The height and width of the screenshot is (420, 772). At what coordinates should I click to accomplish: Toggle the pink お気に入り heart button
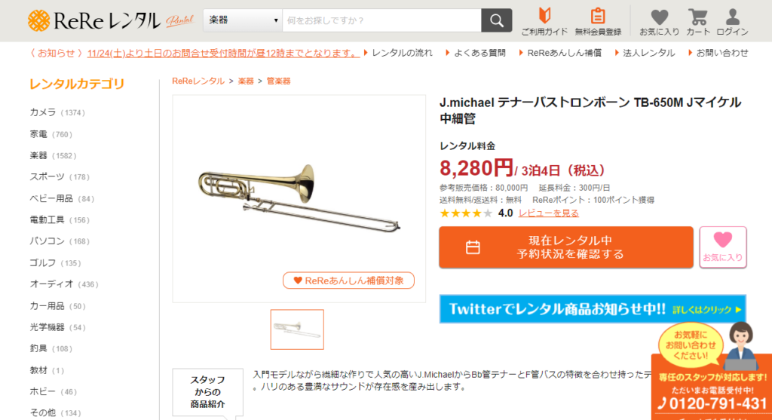pyautogui.click(x=723, y=247)
